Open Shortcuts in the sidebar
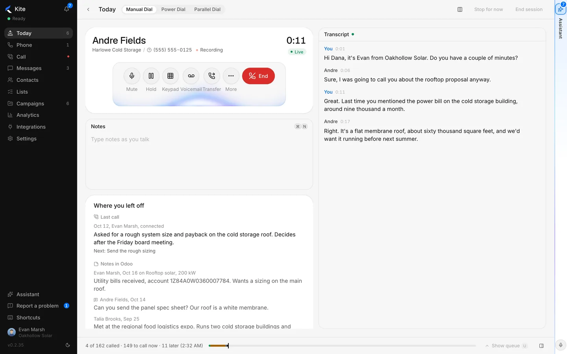Image resolution: width=567 pixels, height=354 pixels. pos(39,317)
